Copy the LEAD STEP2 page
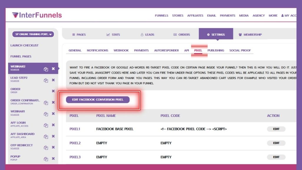The width and height of the screenshot is (302, 170). (46, 80)
